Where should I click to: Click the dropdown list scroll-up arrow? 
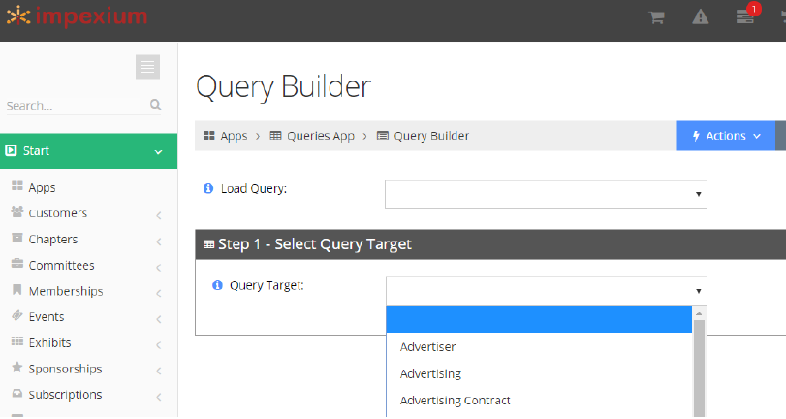point(699,313)
